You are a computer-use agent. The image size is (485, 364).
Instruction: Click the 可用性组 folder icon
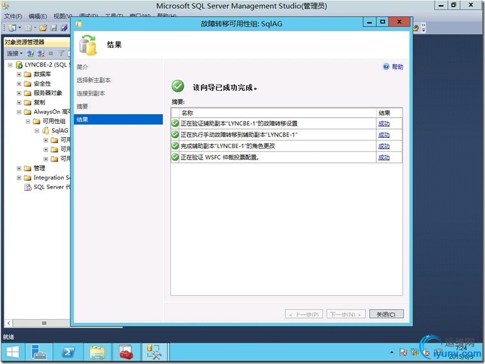click(x=36, y=121)
